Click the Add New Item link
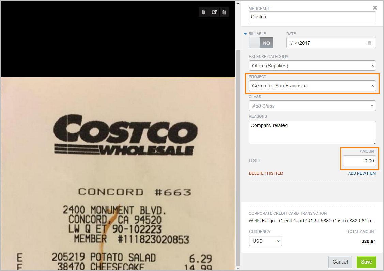Screen dimensions: 384x271 click(x=362, y=173)
